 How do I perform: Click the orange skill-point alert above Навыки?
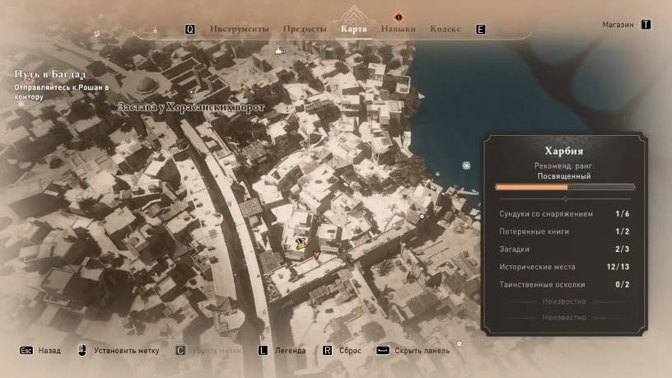[398, 17]
